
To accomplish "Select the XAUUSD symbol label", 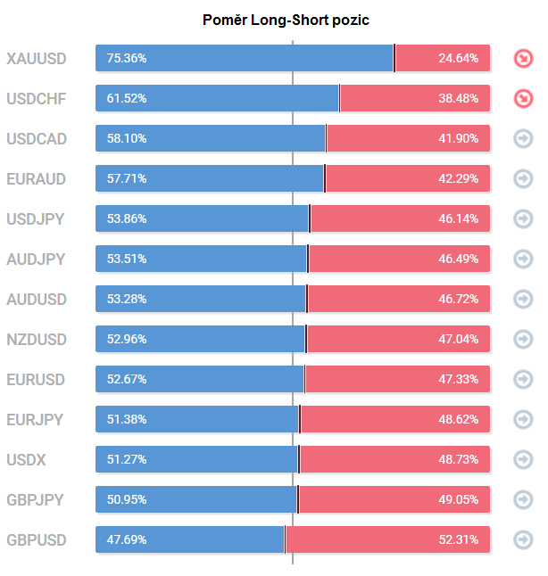I will tap(37, 59).
